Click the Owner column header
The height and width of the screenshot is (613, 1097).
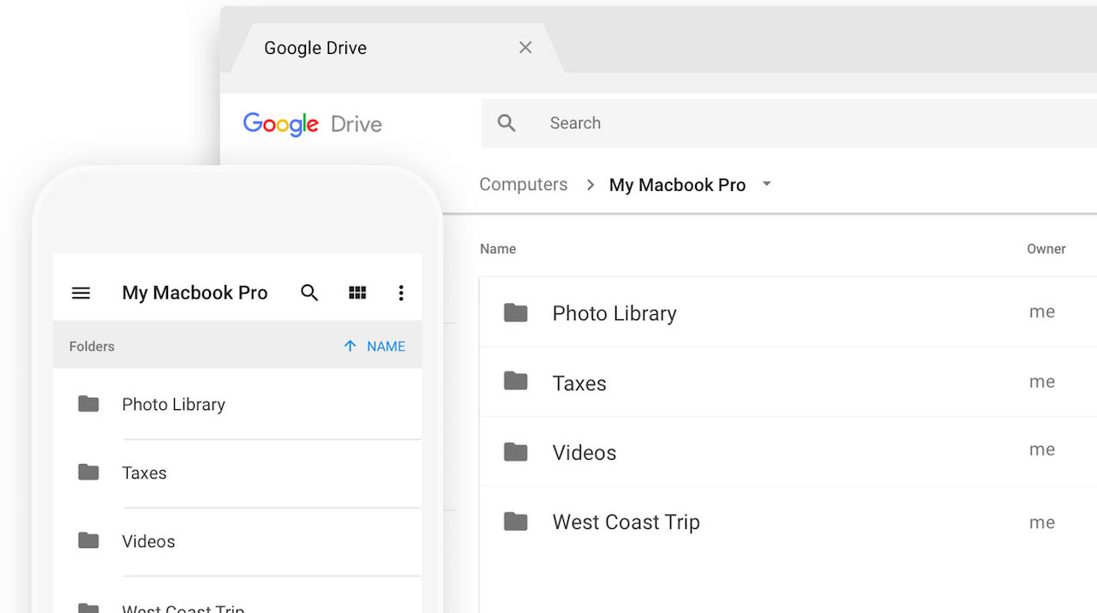tap(1046, 249)
